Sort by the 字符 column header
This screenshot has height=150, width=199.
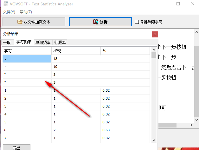click(27, 51)
